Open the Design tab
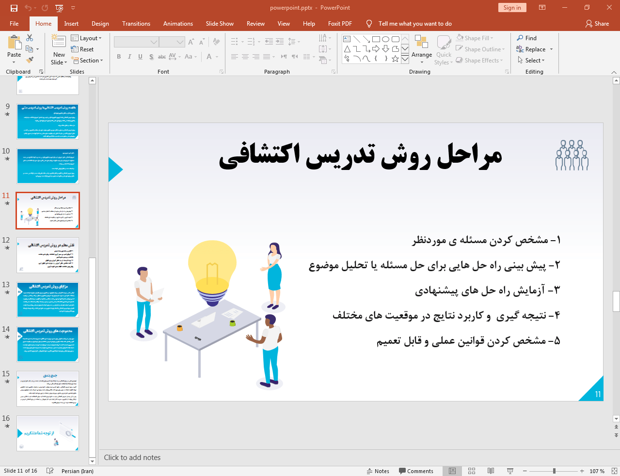Image resolution: width=620 pixels, height=476 pixels. (100, 23)
